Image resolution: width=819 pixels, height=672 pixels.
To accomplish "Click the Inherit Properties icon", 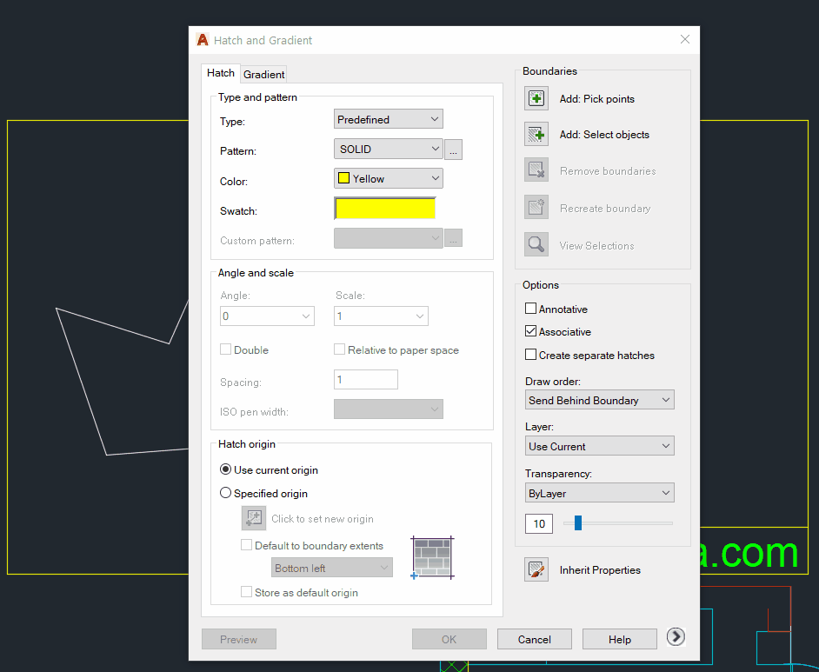I will 536,570.
